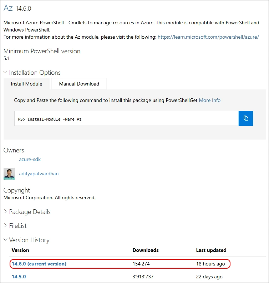Image resolution: width=269 pixels, height=283 pixels.
Task: Switch to the Manual Download tab
Action: click(79, 84)
